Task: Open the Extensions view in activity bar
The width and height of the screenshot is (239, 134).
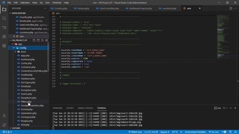Action: [x=4, y=45]
